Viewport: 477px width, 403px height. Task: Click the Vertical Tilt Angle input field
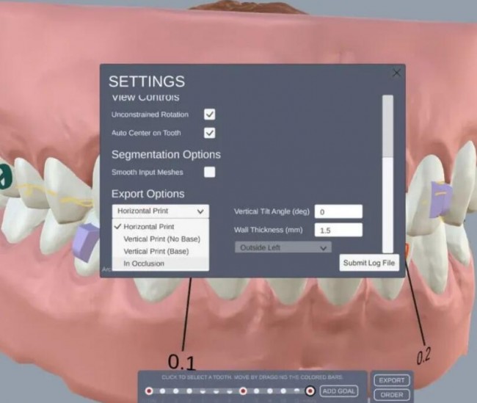(x=338, y=211)
